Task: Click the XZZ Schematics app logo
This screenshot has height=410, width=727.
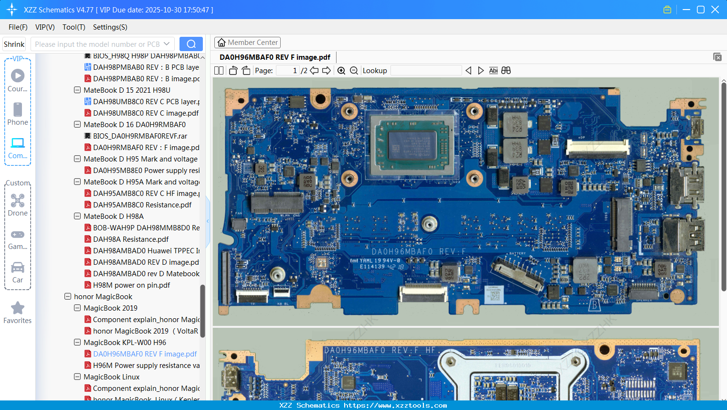Action: tap(12, 10)
